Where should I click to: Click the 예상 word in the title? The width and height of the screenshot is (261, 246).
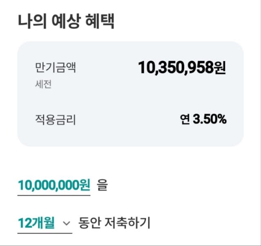pos(66,22)
